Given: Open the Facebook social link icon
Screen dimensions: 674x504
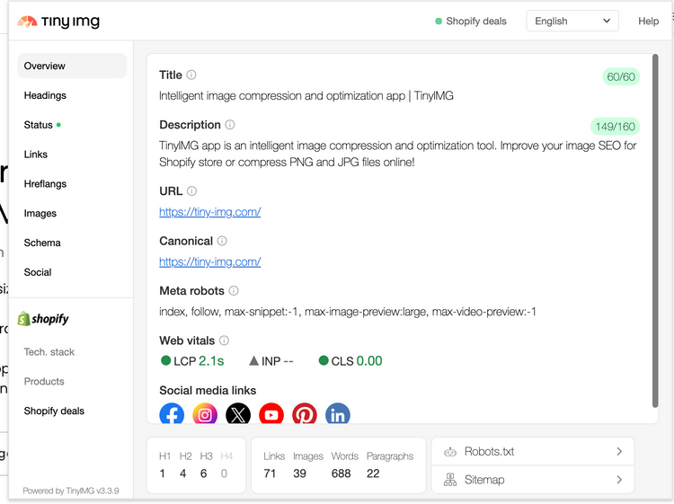Looking at the screenshot, I should click(x=172, y=413).
